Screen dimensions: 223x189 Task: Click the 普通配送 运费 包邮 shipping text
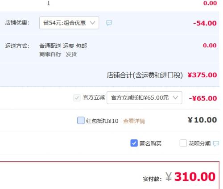coord(63,46)
